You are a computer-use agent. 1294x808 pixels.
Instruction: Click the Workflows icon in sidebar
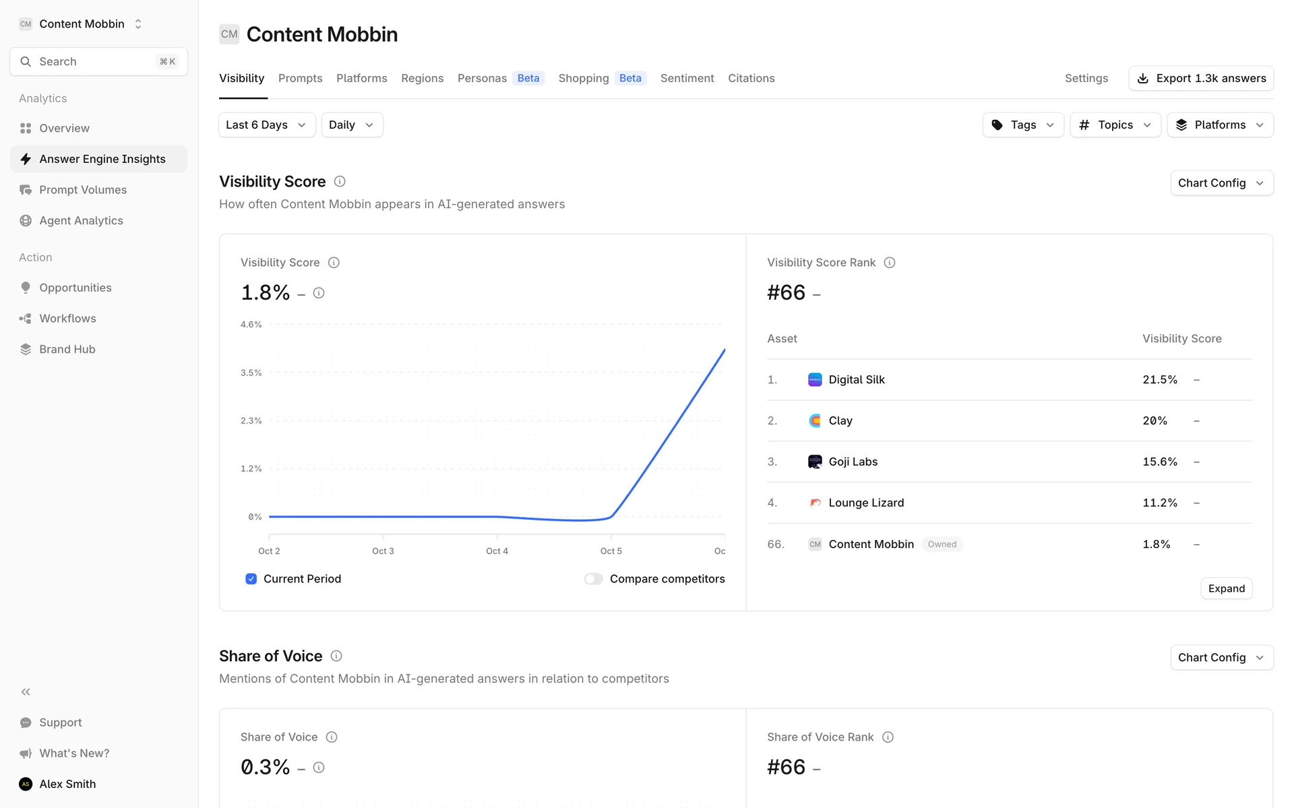click(26, 318)
